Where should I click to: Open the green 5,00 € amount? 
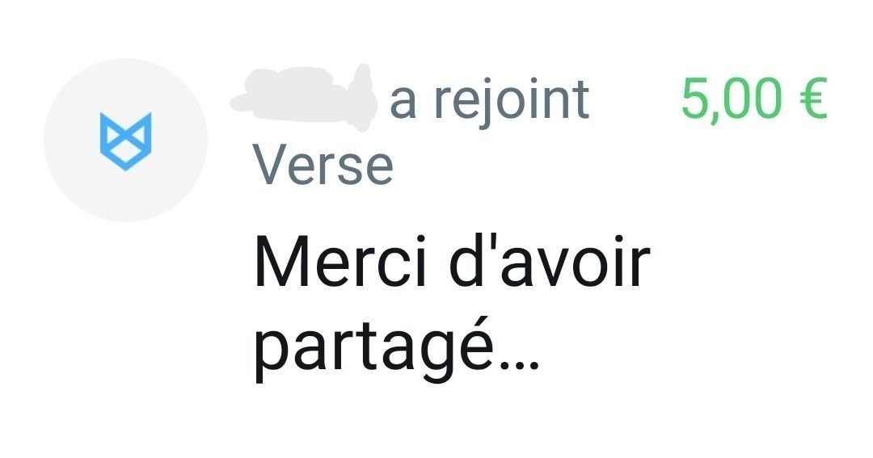pyautogui.click(x=754, y=99)
